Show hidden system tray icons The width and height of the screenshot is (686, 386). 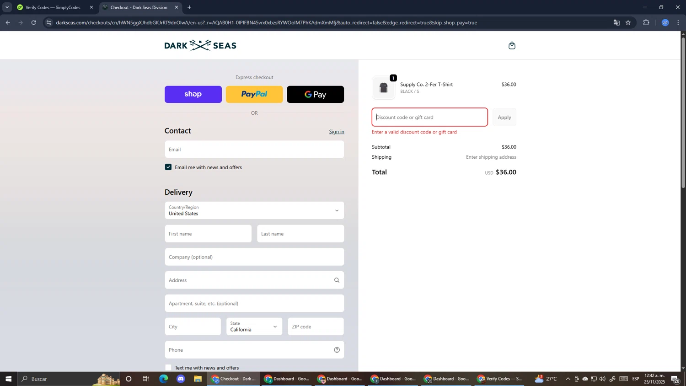[x=568, y=379]
